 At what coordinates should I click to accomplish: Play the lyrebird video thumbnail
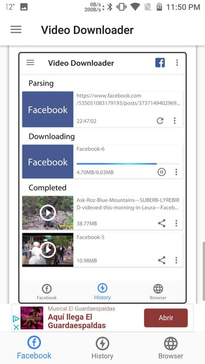click(48, 213)
